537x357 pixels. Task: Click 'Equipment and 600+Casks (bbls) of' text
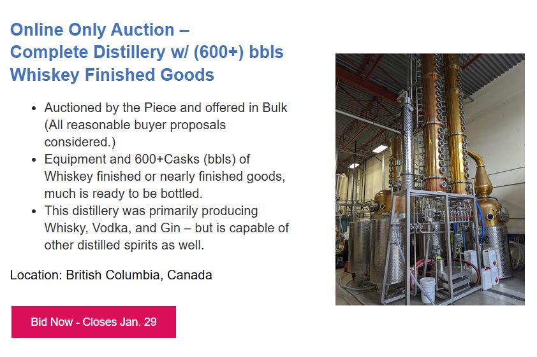point(147,159)
